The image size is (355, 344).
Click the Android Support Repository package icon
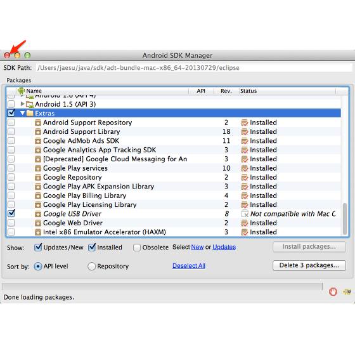pyautogui.click(x=38, y=122)
